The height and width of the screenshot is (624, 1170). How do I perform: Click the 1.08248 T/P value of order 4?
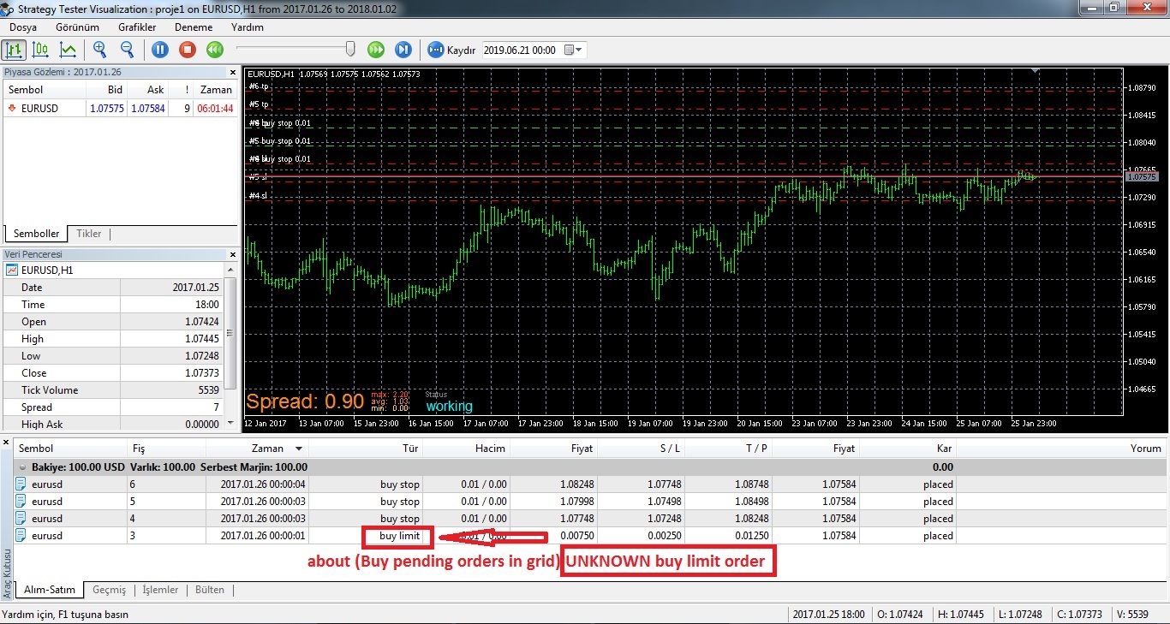[752, 519]
